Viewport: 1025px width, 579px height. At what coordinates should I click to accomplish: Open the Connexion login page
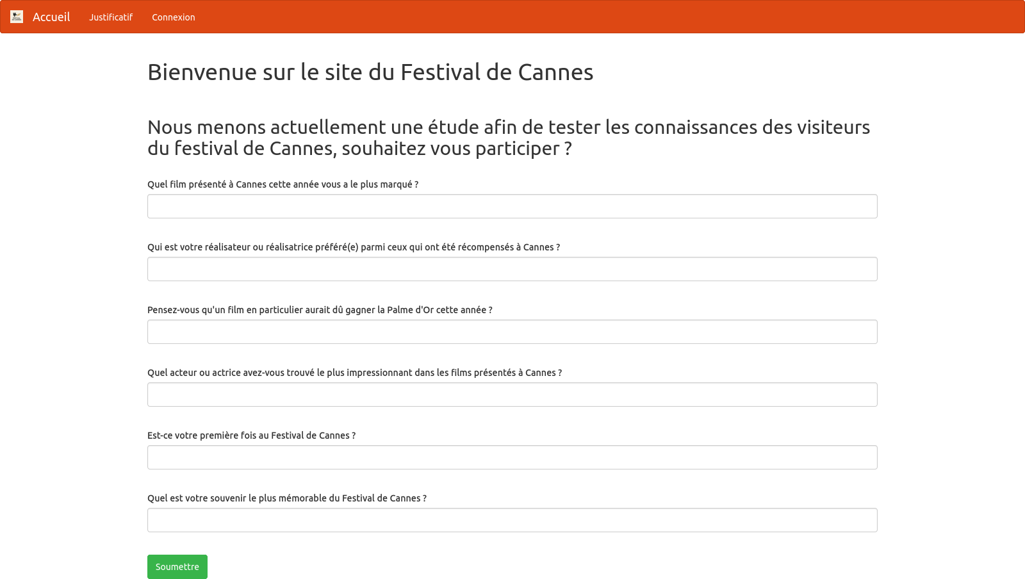(173, 17)
